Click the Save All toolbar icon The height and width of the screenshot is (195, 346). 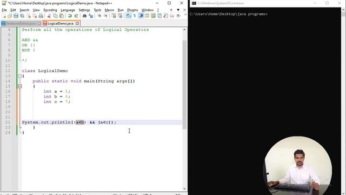click(x=22, y=16)
